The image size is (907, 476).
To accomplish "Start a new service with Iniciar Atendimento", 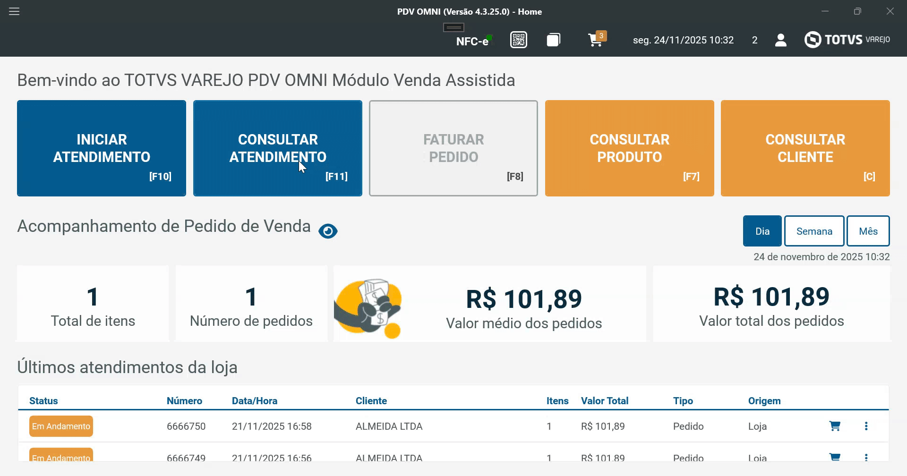I will 102,148.
